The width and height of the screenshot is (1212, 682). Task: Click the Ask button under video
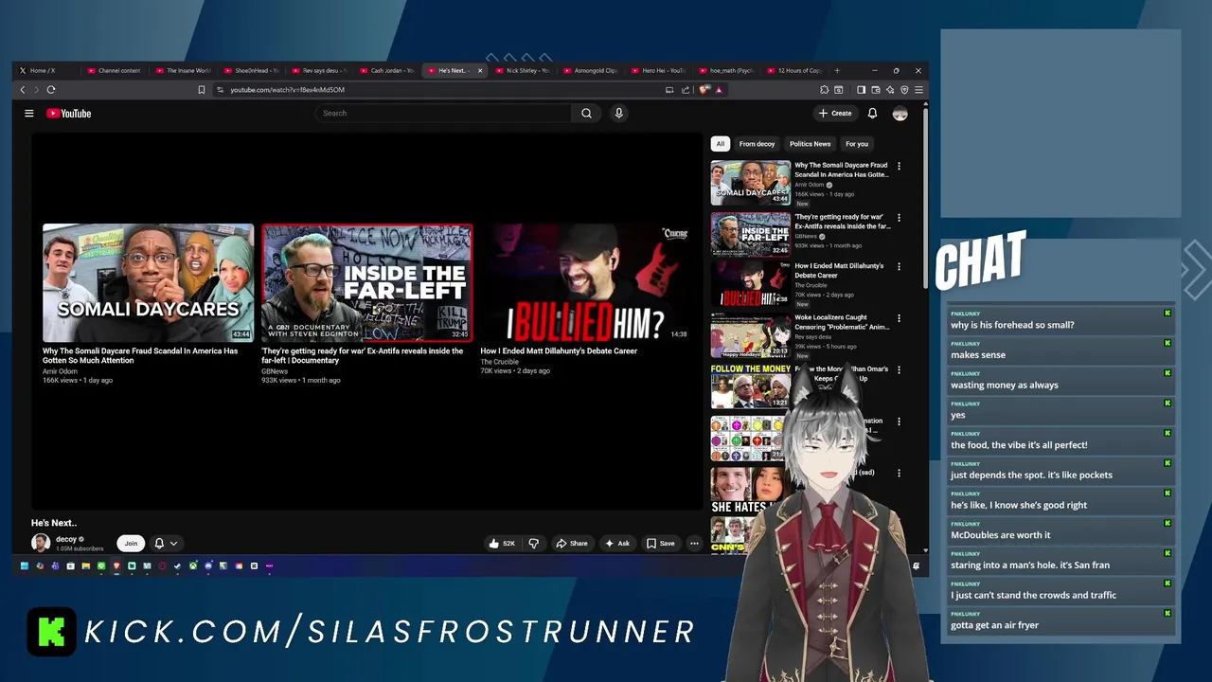pos(617,544)
